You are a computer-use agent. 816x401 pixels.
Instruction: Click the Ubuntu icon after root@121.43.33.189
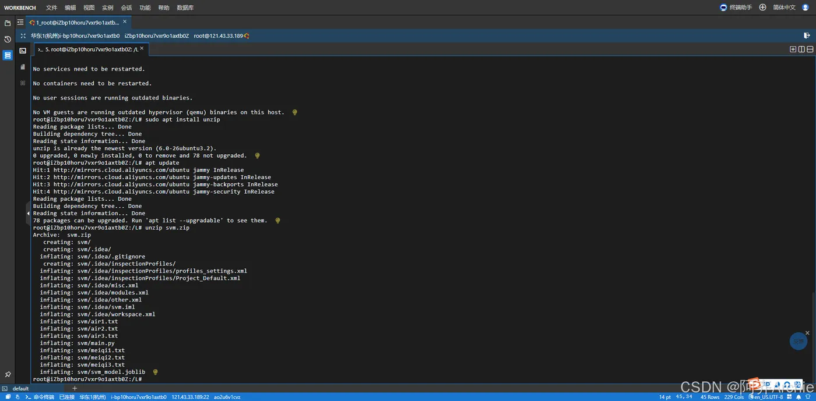[247, 36]
